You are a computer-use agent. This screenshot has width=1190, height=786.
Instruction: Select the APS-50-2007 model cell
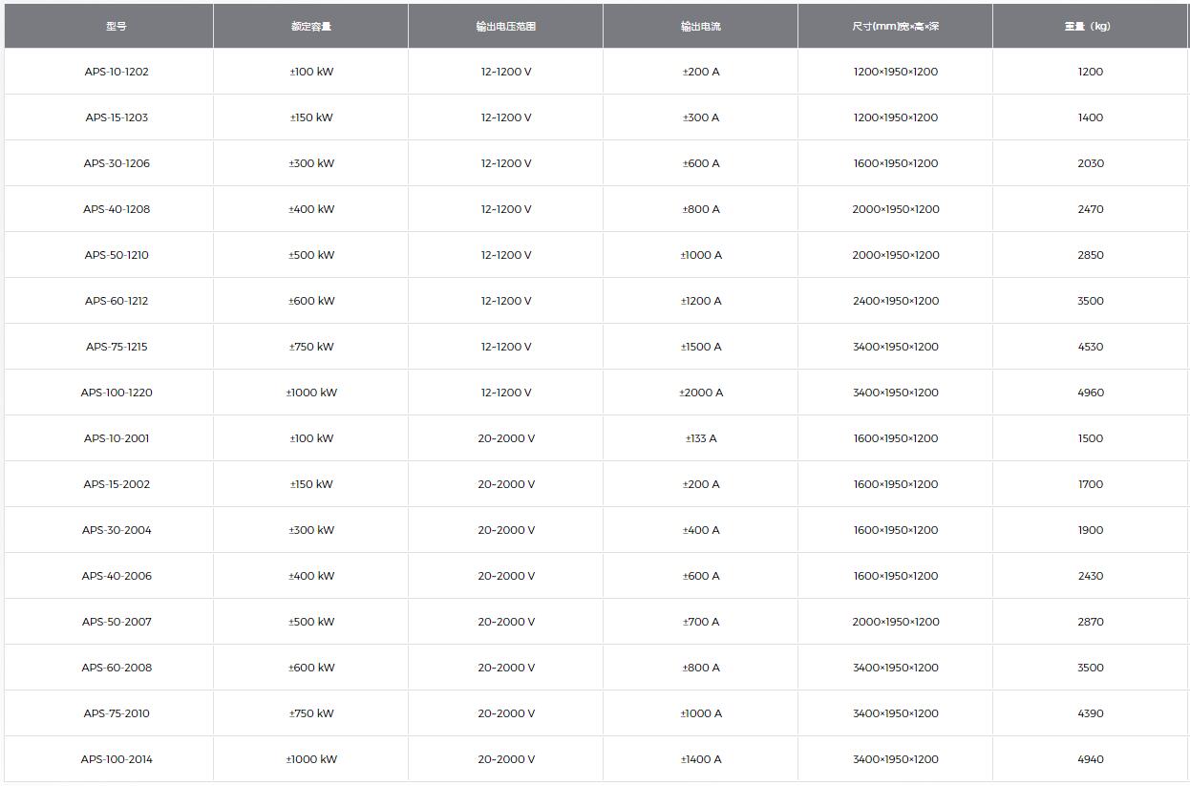coord(117,622)
